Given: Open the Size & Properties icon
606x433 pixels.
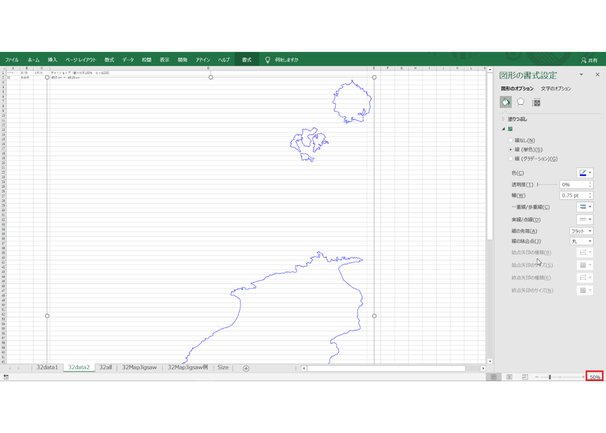Looking at the screenshot, I should [x=536, y=102].
